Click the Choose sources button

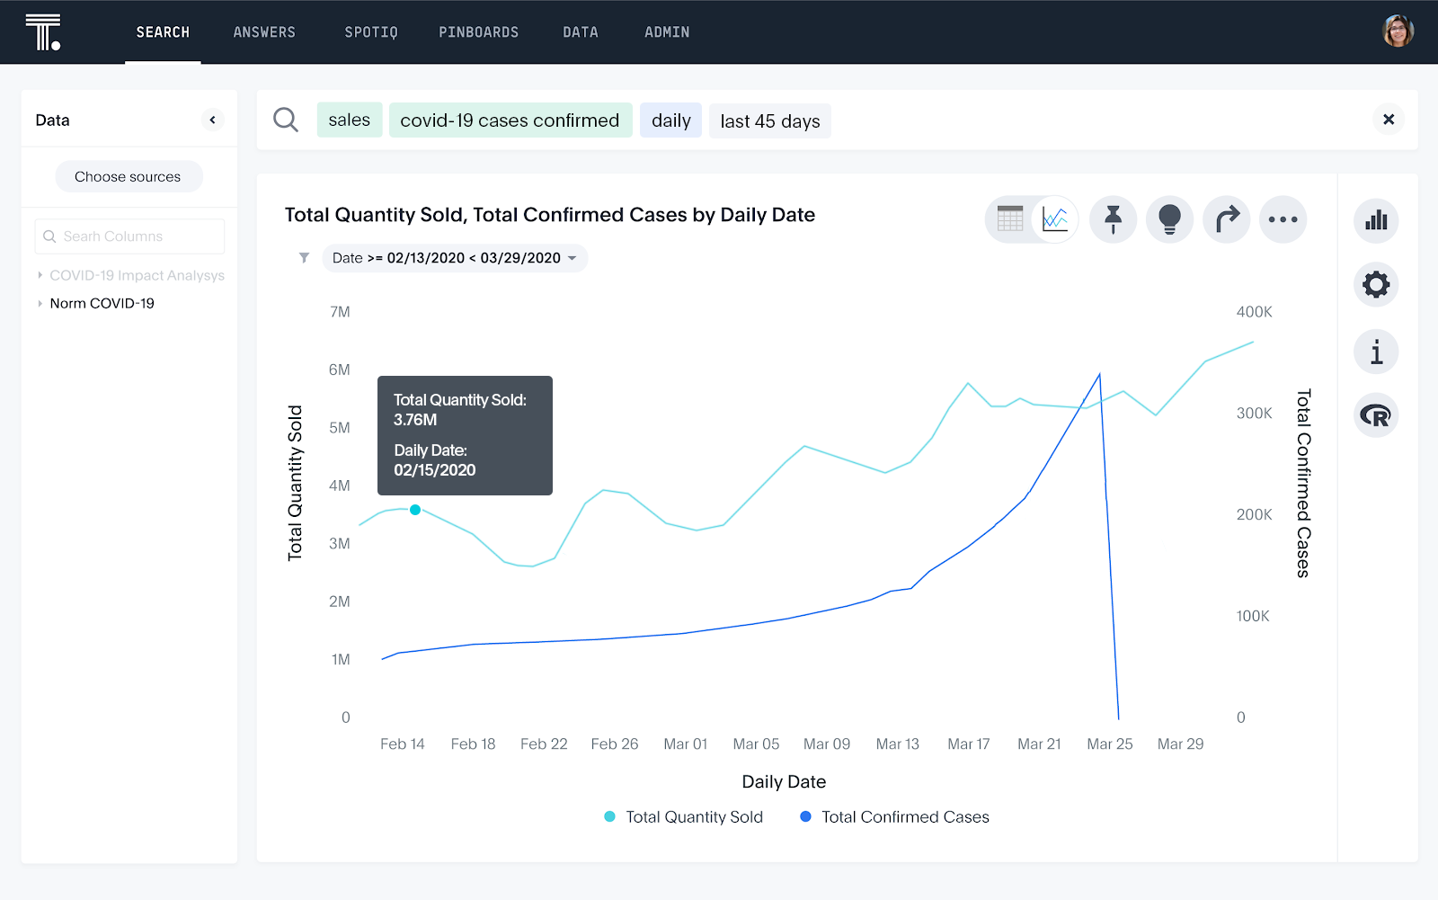[x=128, y=177]
